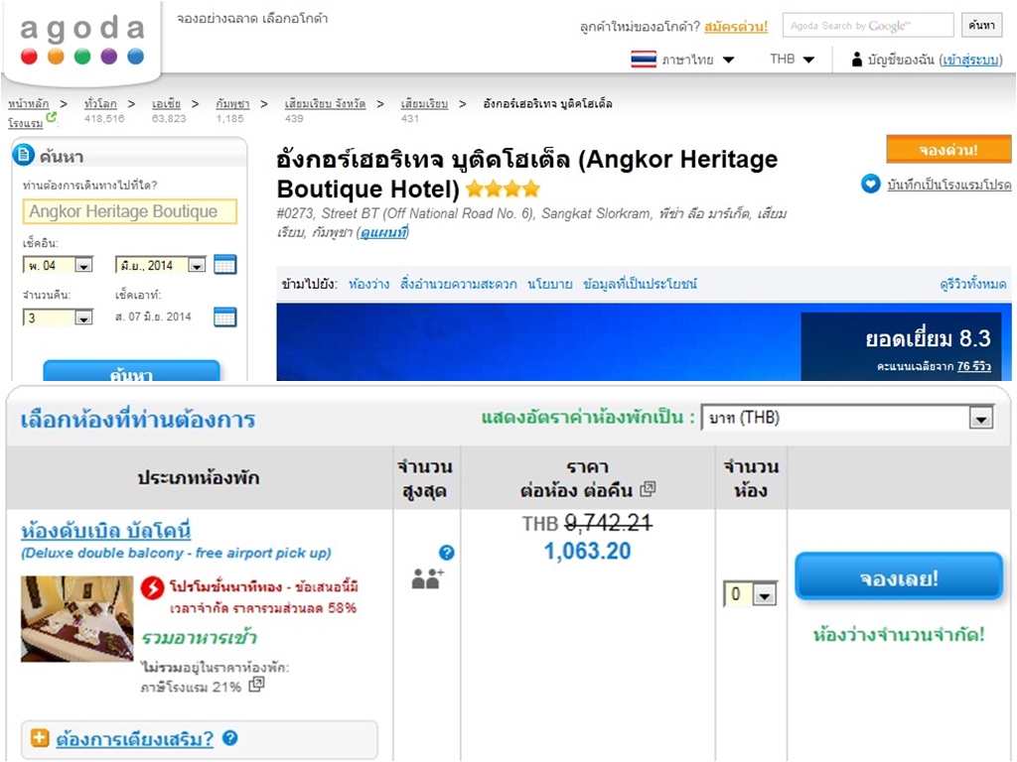Open hotel tax 21% popup icon
This screenshot has height=762, width=1017.
257,685
